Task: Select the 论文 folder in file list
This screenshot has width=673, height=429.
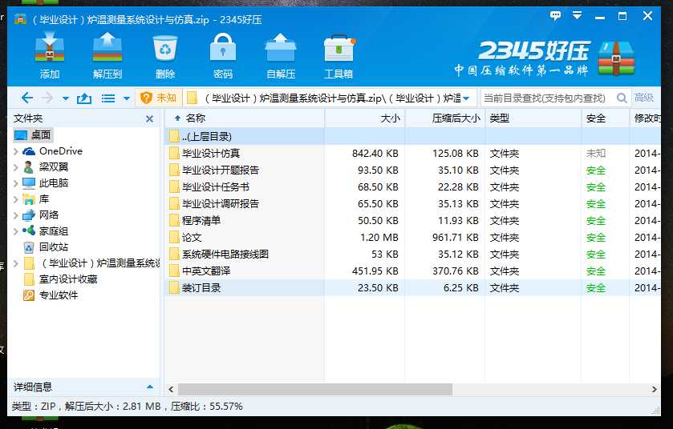Action: (x=192, y=238)
